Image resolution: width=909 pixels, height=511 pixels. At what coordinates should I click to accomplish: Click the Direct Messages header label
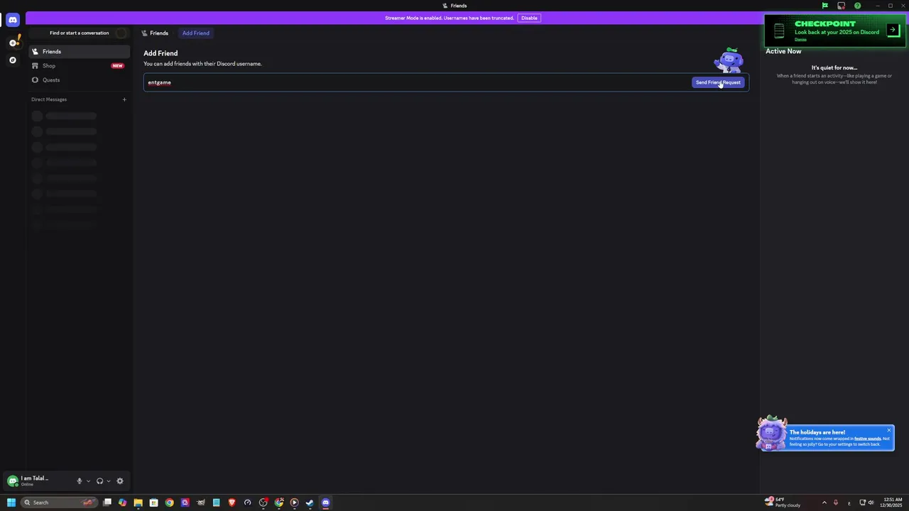(x=49, y=99)
